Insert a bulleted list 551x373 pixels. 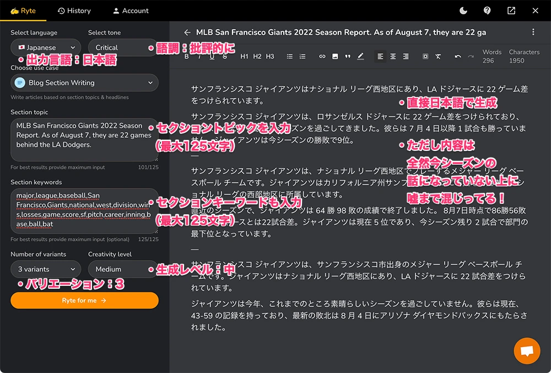coord(290,56)
